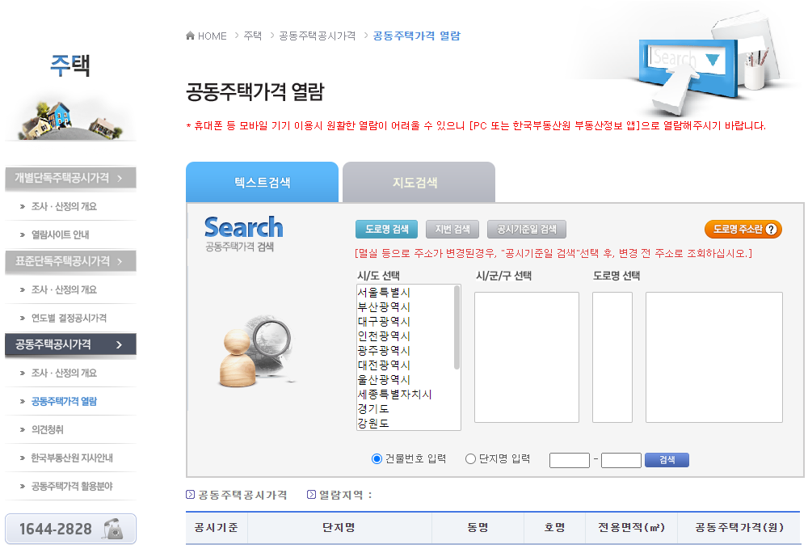808x553 pixels.
Task: Expand the 표준단독주택공시가격 sidebar section
Action: point(70,260)
